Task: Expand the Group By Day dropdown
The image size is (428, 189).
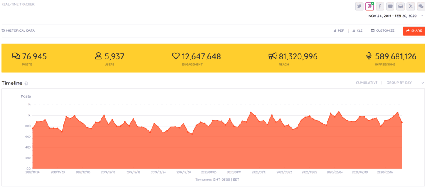Action: click(405, 83)
